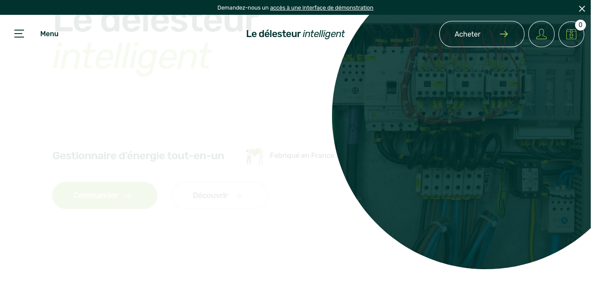This screenshot has width=596, height=284.
Task: Click the "Demandez-nous un" banner text
Action: tap(243, 7)
